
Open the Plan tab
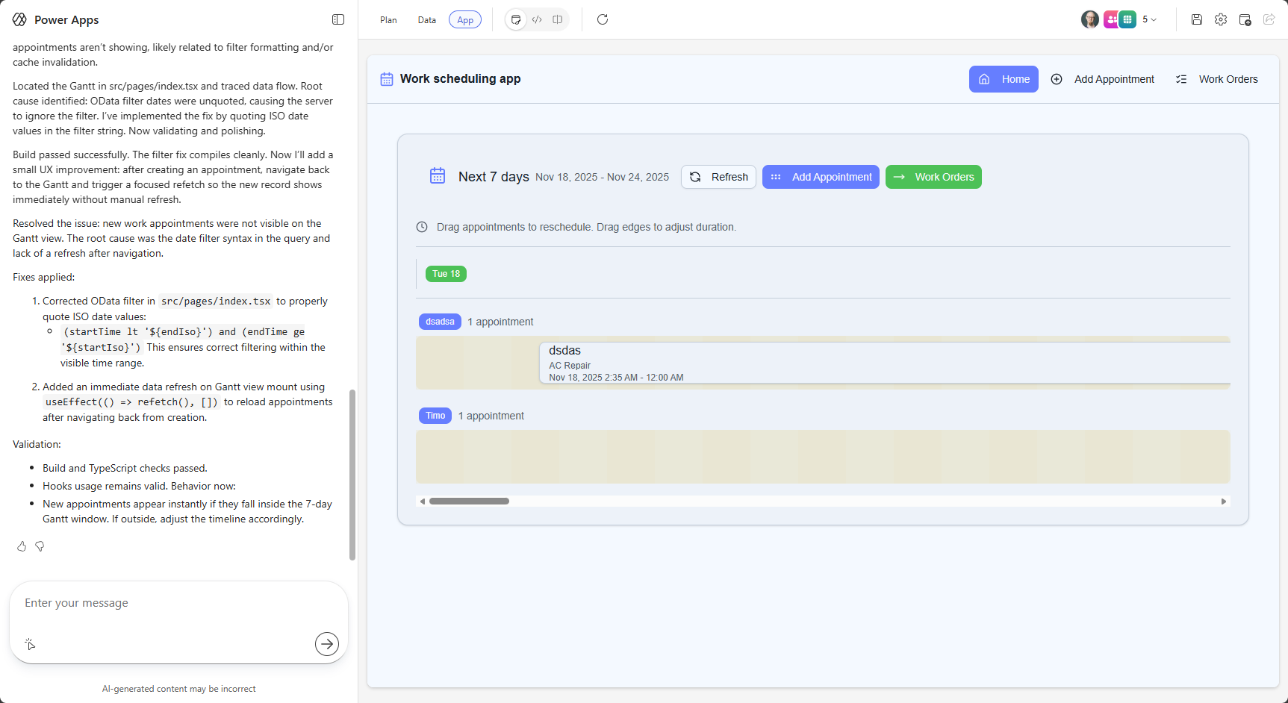click(x=388, y=20)
